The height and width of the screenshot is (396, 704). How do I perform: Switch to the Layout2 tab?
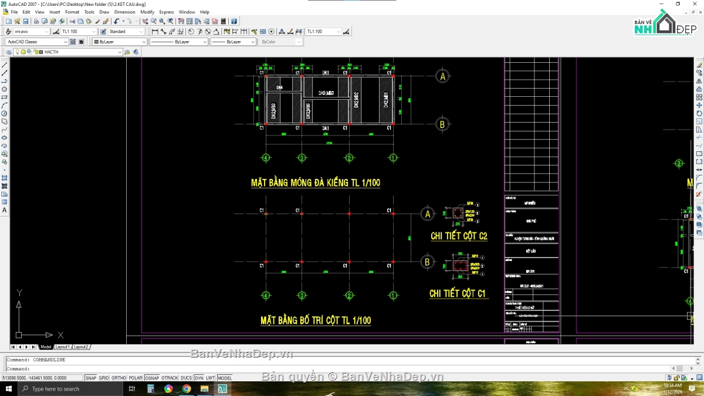tap(81, 347)
